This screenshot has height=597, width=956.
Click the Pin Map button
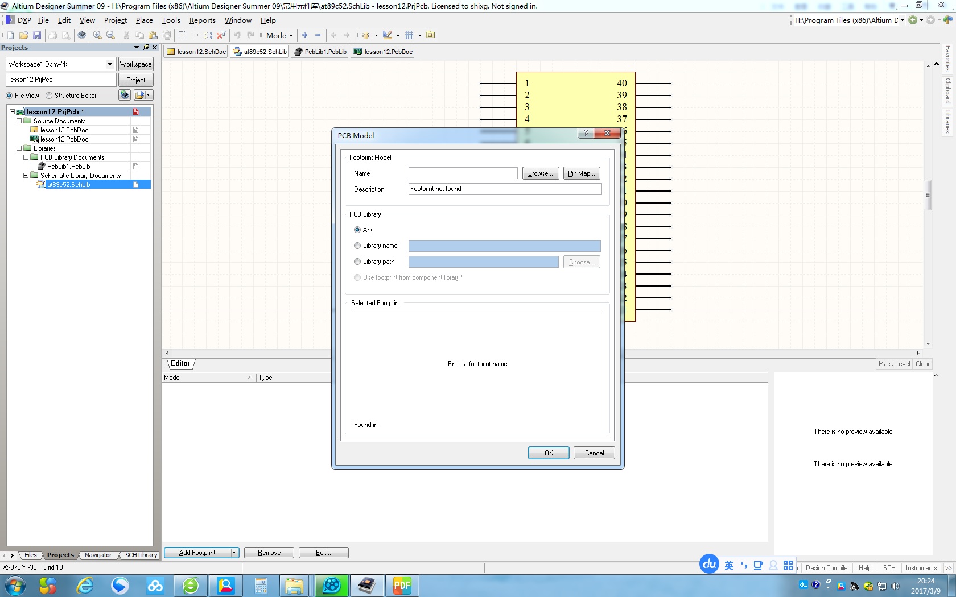pos(582,173)
